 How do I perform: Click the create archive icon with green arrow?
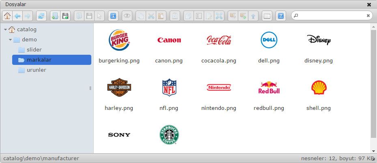click(x=243, y=16)
